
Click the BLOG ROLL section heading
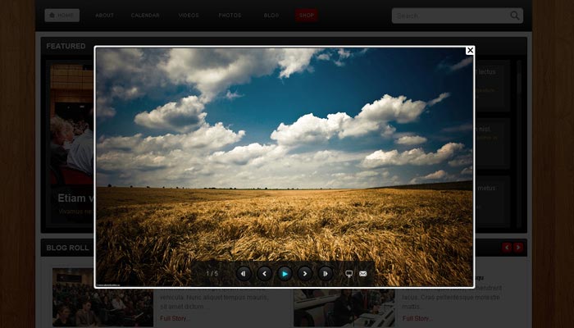(x=67, y=248)
